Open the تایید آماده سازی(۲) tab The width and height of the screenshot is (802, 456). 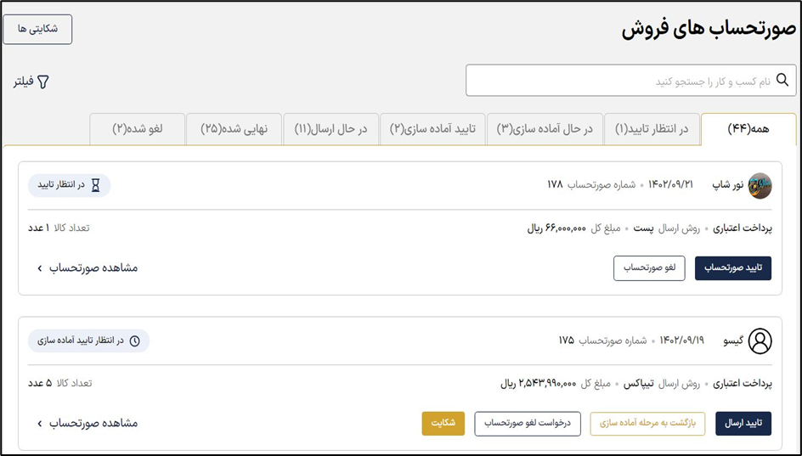(432, 129)
